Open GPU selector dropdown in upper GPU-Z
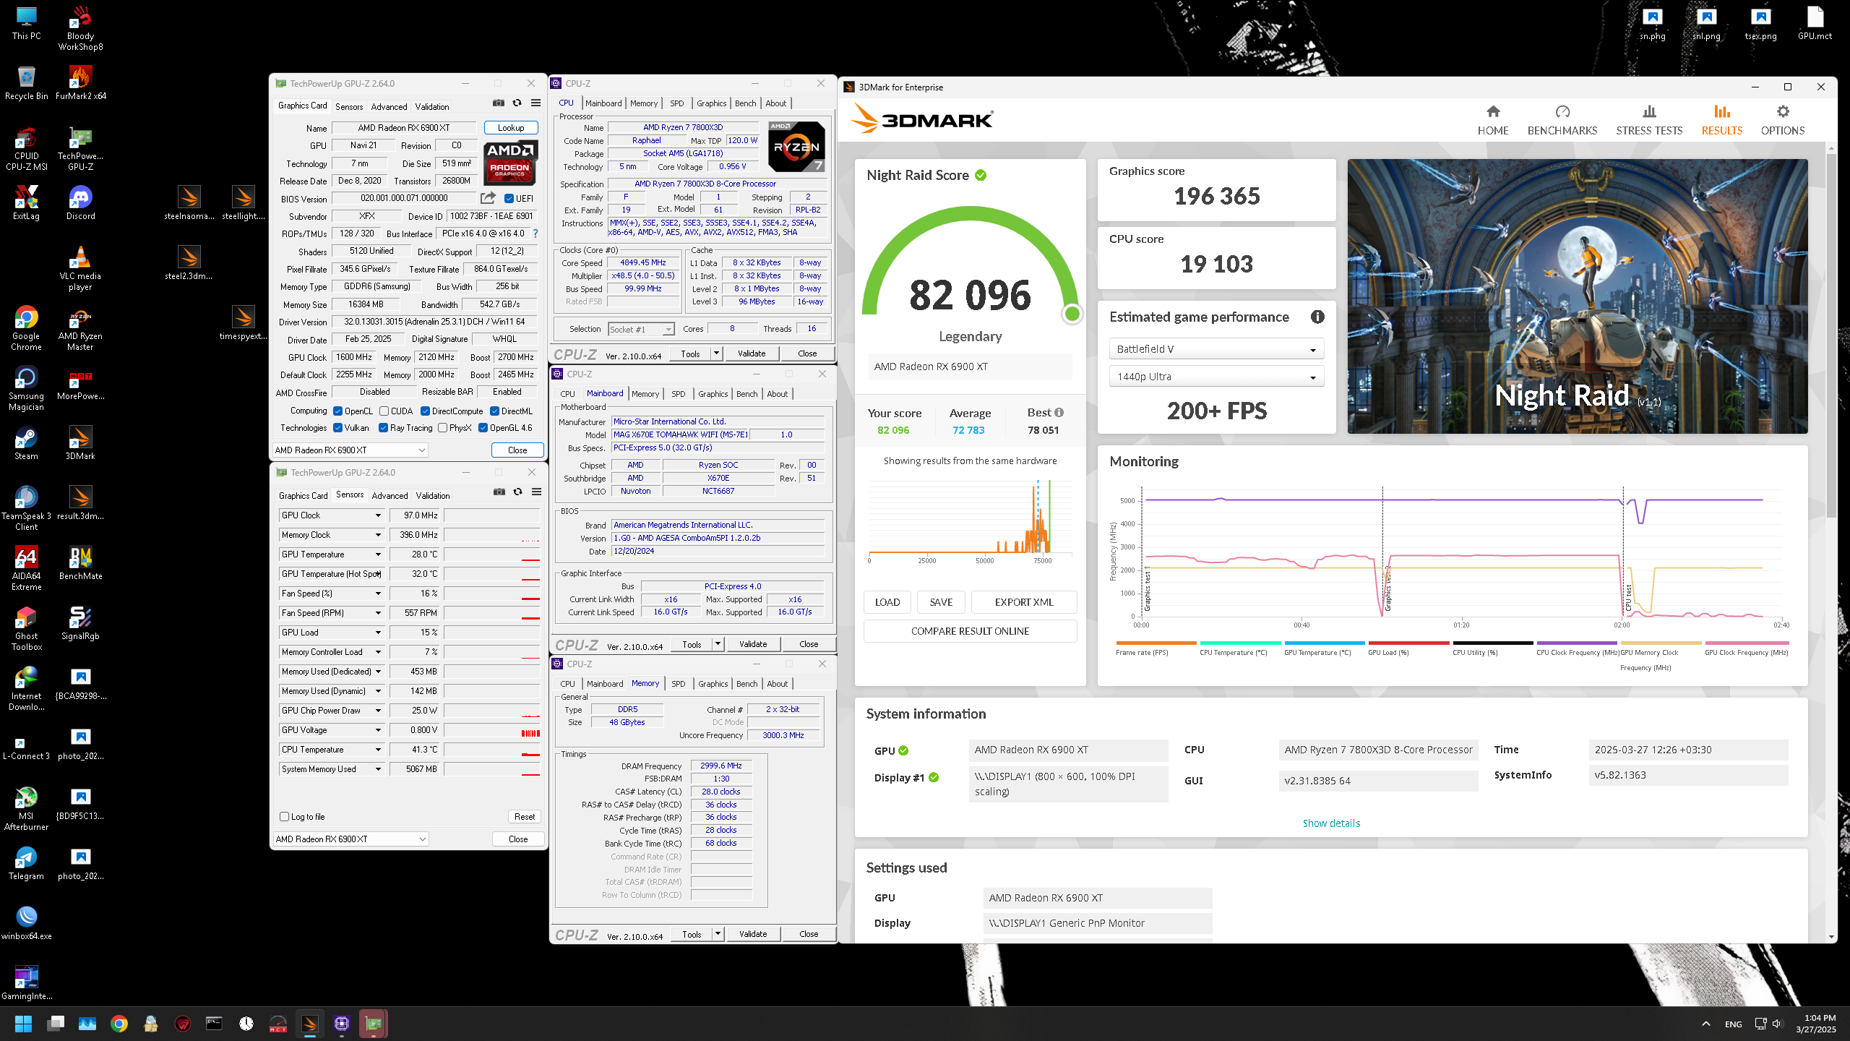The image size is (1850, 1041). point(350,450)
